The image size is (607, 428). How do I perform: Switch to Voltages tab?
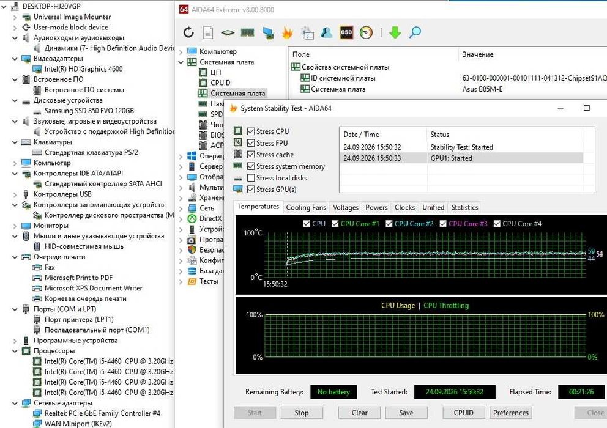pyautogui.click(x=346, y=207)
